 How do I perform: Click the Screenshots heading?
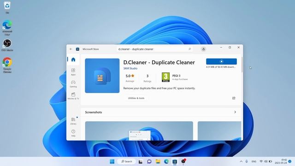94,112
